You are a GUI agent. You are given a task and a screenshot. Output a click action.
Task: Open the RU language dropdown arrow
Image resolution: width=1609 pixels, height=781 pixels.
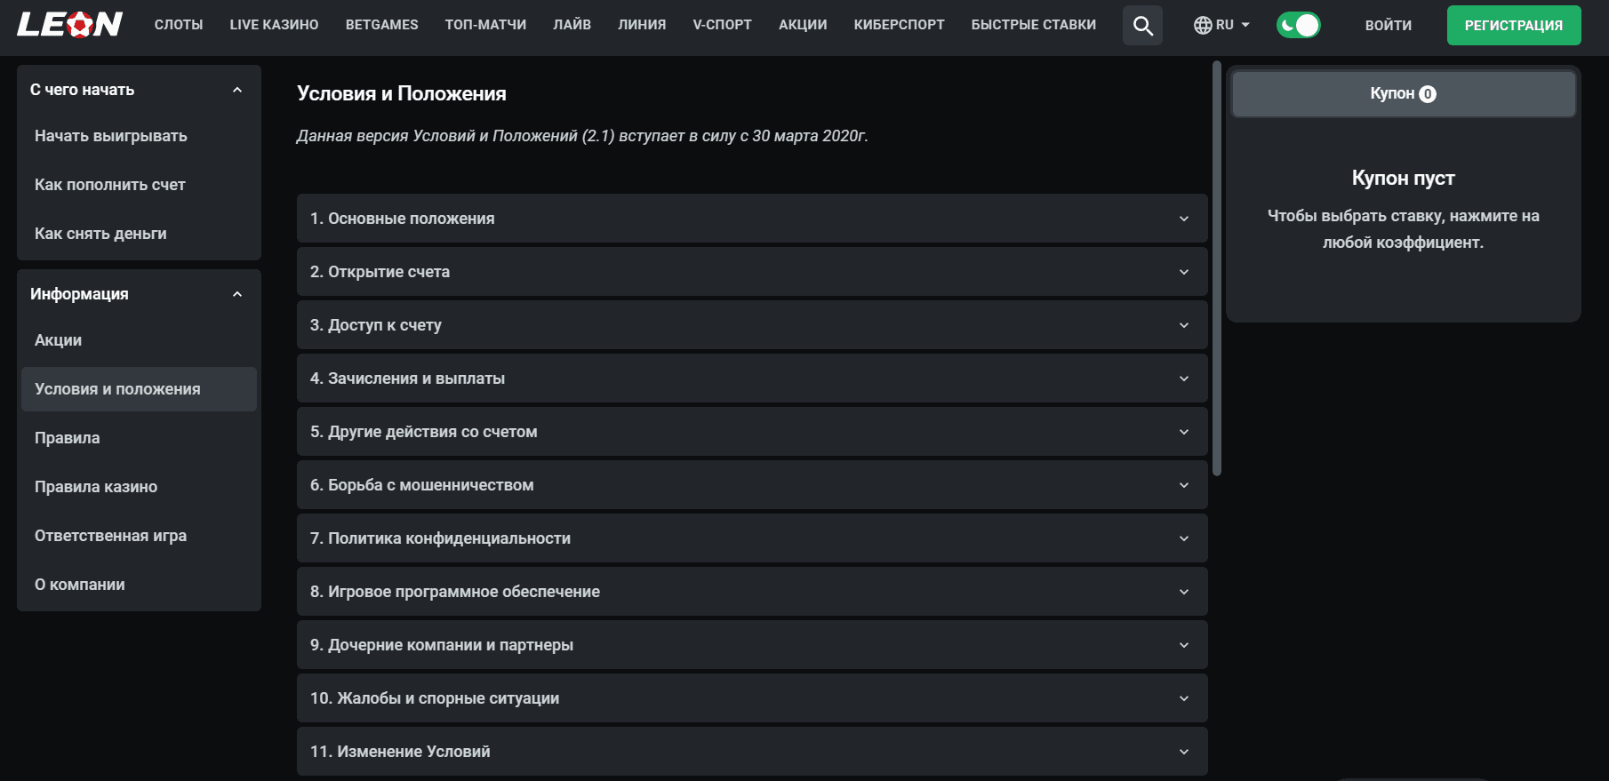[x=1245, y=25]
